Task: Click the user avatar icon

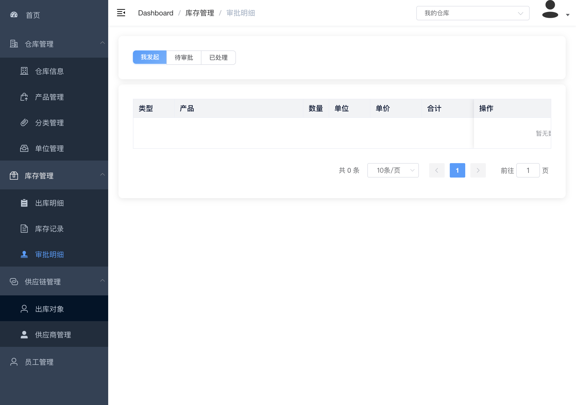Action: click(x=550, y=10)
